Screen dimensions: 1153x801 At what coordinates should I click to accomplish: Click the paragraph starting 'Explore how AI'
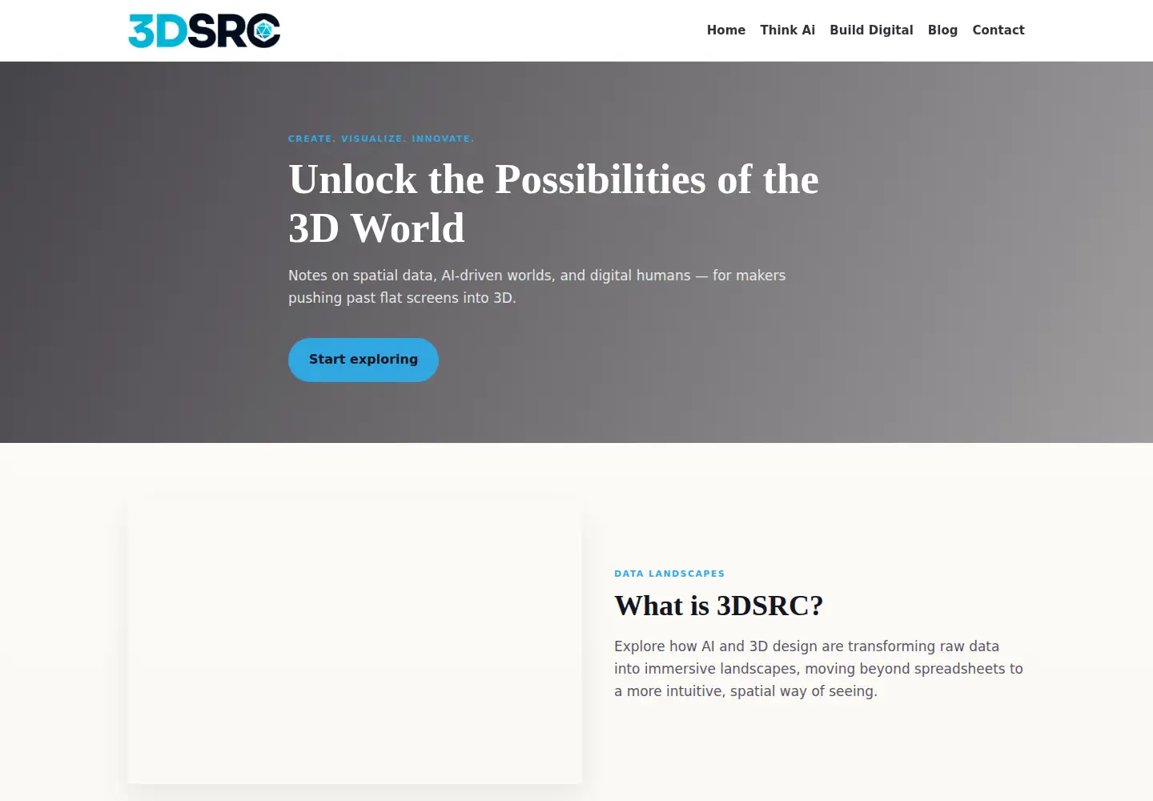[x=818, y=669]
